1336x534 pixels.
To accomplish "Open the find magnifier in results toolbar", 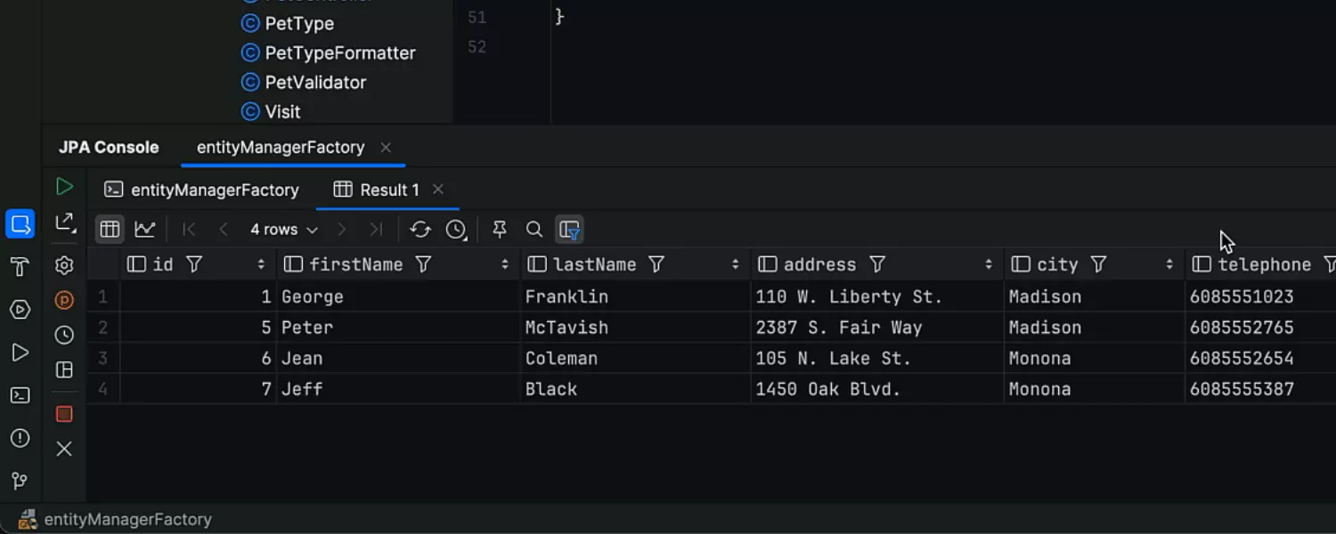I will 534,230.
